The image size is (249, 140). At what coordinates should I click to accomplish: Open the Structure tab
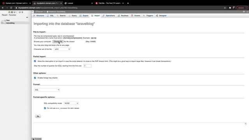(39, 16)
